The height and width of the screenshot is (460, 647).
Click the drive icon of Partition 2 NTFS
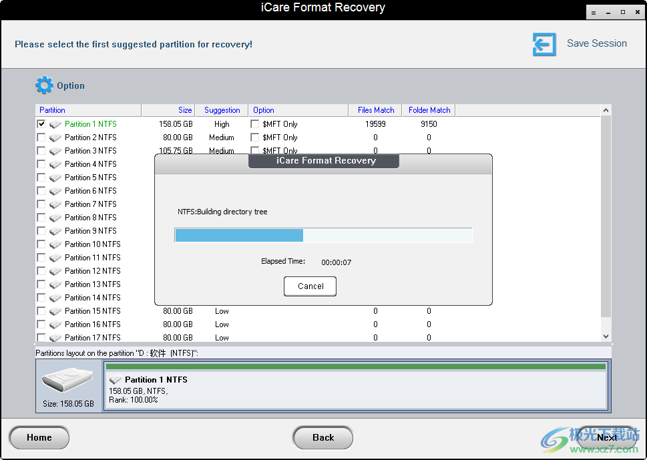coord(55,138)
